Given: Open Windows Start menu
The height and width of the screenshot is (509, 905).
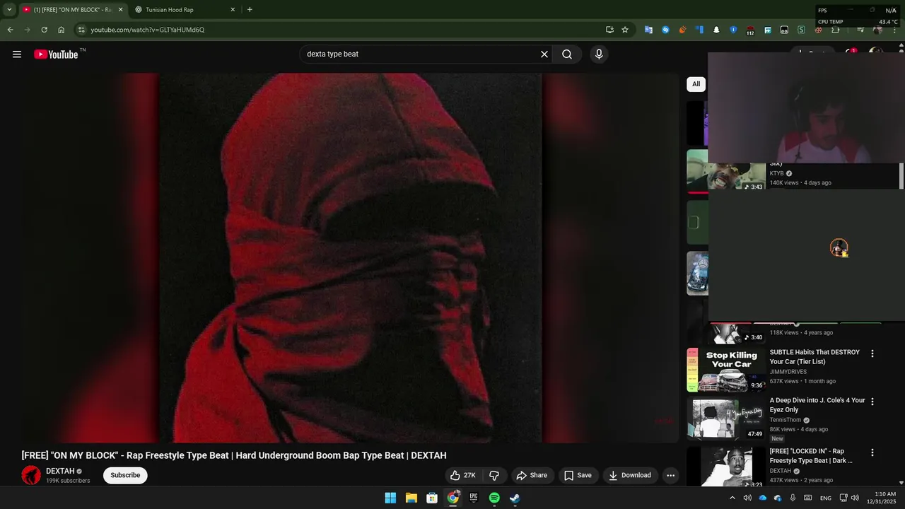Looking at the screenshot, I should click(390, 498).
